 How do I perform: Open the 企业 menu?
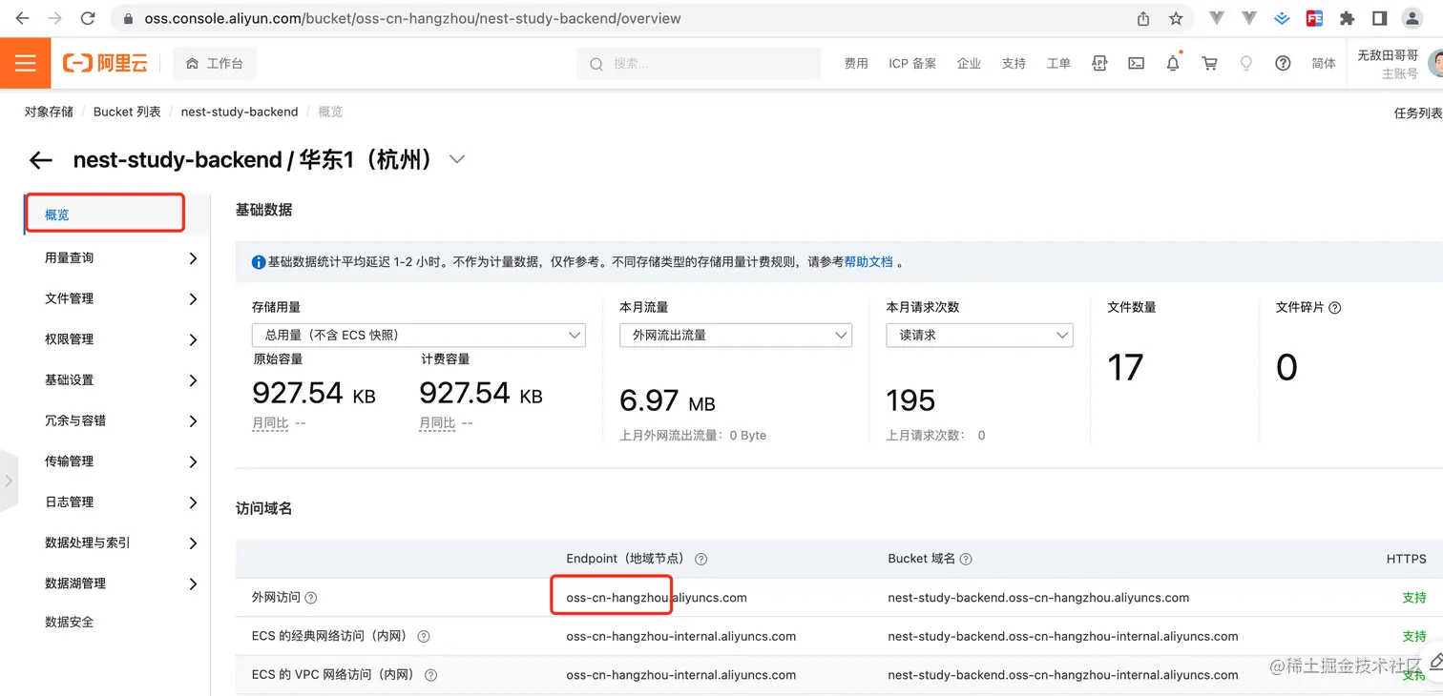point(969,64)
